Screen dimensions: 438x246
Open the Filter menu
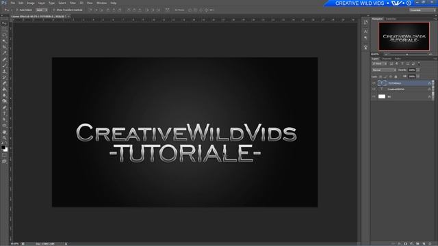click(x=73, y=3)
